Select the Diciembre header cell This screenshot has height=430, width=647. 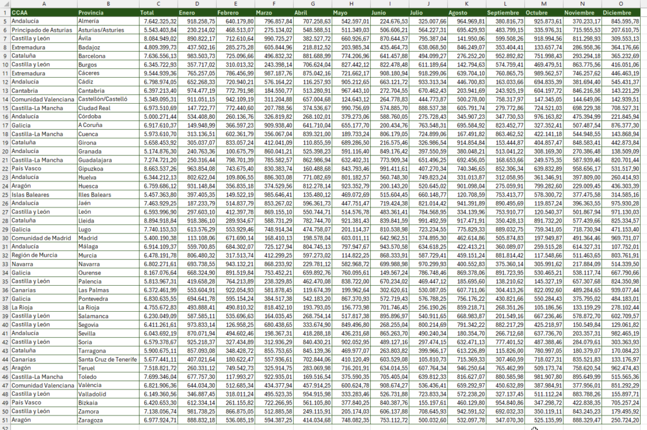pos(621,13)
